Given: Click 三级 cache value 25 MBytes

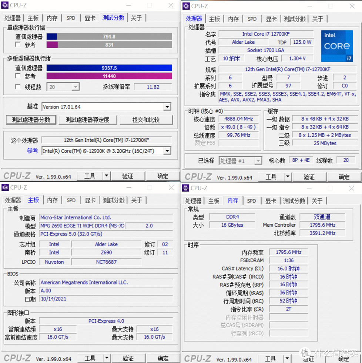Looking at the screenshot, I should click(x=325, y=143).
